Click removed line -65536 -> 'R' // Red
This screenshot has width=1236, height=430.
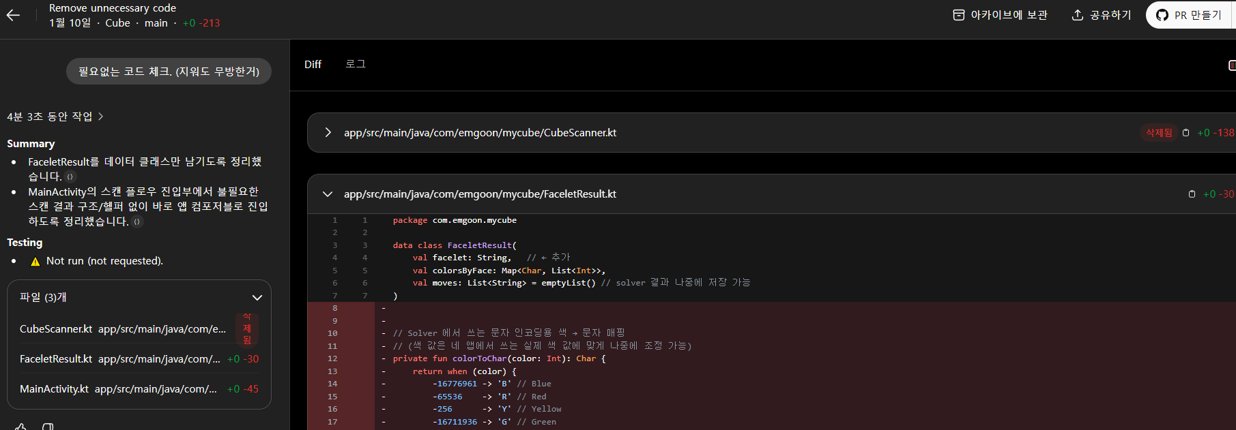pyautogui.click(x=489, y=397)
